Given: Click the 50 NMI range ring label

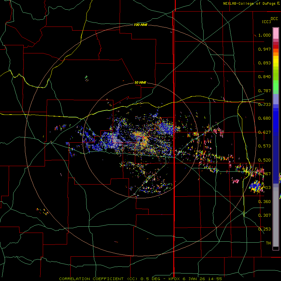Looking at the screenshot, I should click(x=140, y=83).
